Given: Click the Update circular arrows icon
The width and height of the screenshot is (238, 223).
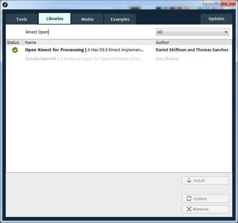Looking at the screenshot, I should click(189, 198).
